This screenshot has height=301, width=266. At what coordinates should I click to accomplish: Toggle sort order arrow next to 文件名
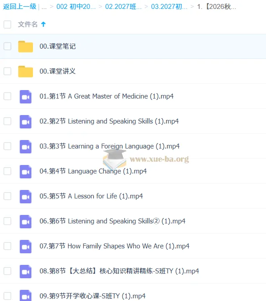pyautogui.click(x=43, y=24)
